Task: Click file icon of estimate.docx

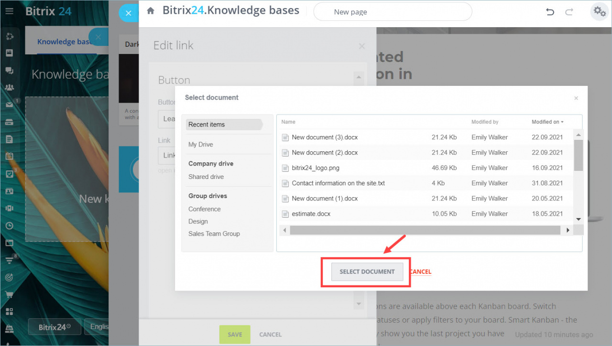Action: [285, 214]
